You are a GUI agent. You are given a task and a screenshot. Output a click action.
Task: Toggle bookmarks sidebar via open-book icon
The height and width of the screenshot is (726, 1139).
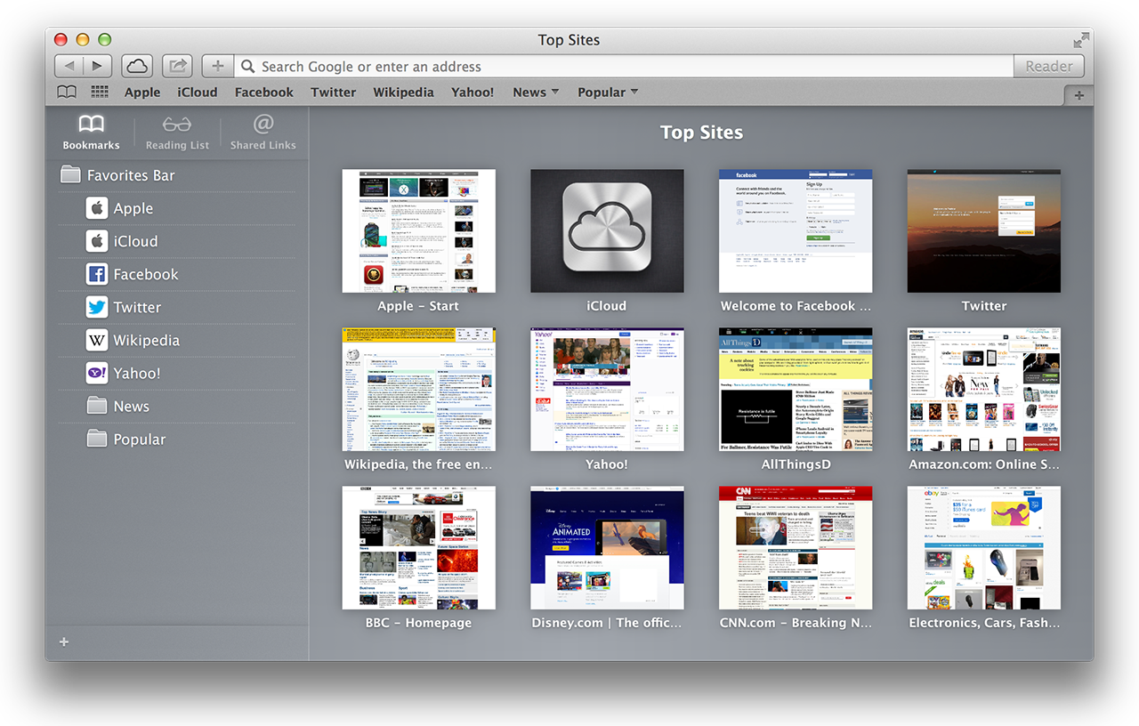point(67,92)
